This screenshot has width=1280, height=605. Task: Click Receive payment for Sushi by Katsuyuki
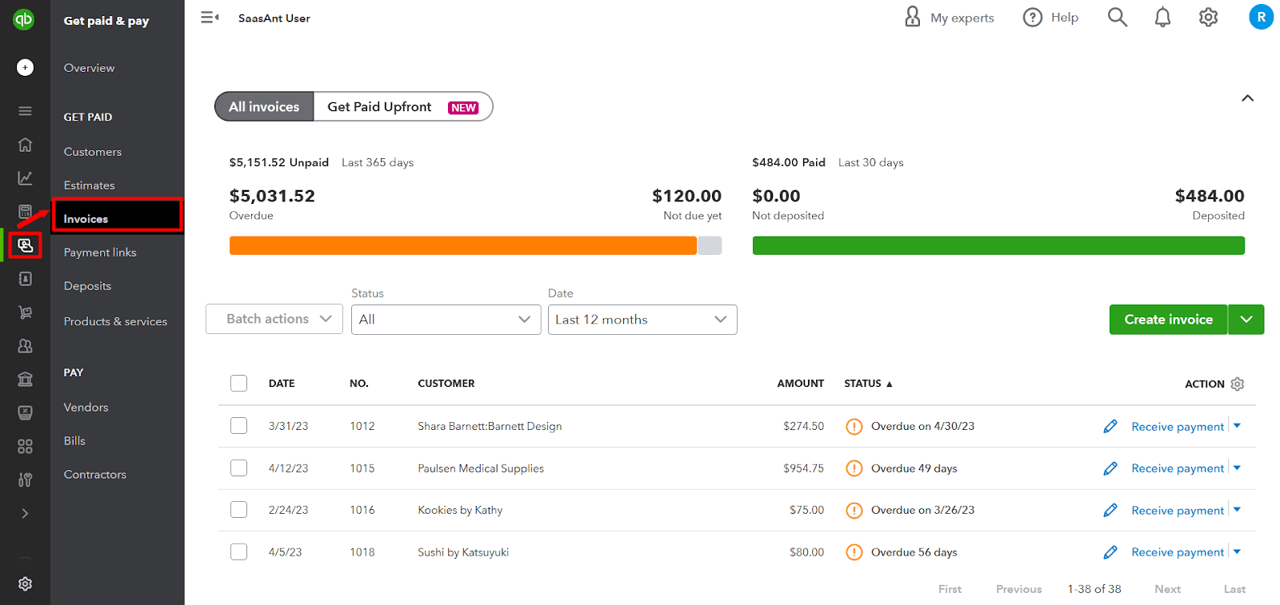pos(1178,552)
